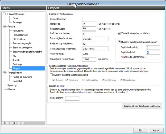Screen dimensions: 166x134
Task: Go to last record navigation arrow
Action: click(x=23, y=123)
